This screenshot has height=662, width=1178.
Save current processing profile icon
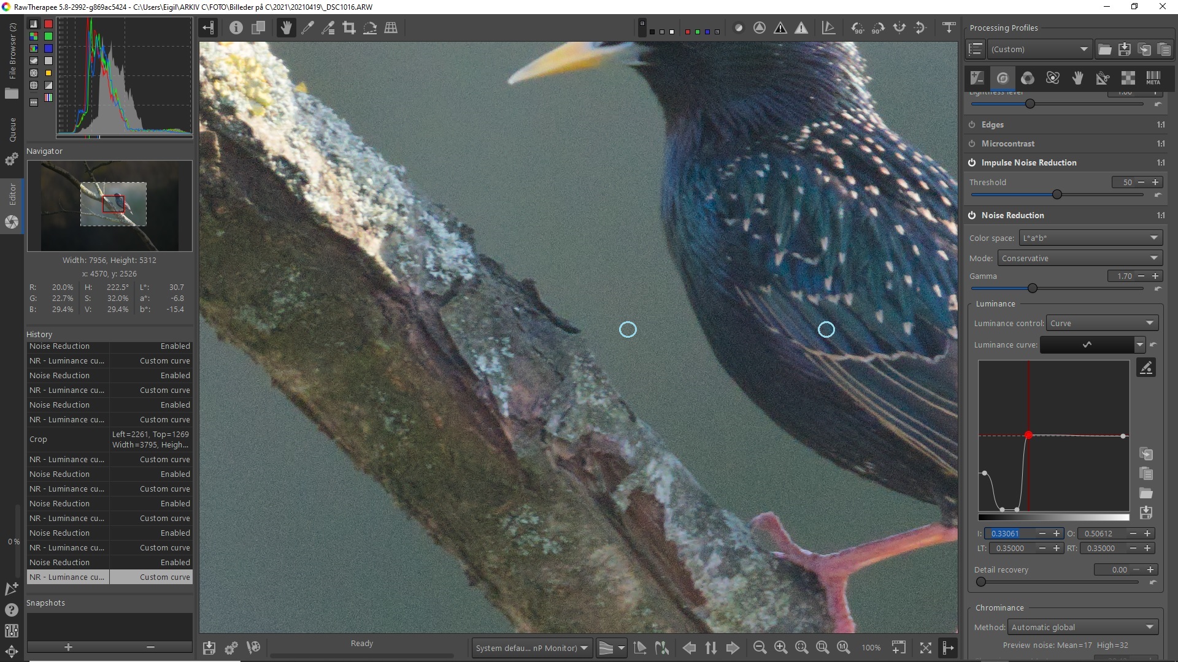[1125, 50]
